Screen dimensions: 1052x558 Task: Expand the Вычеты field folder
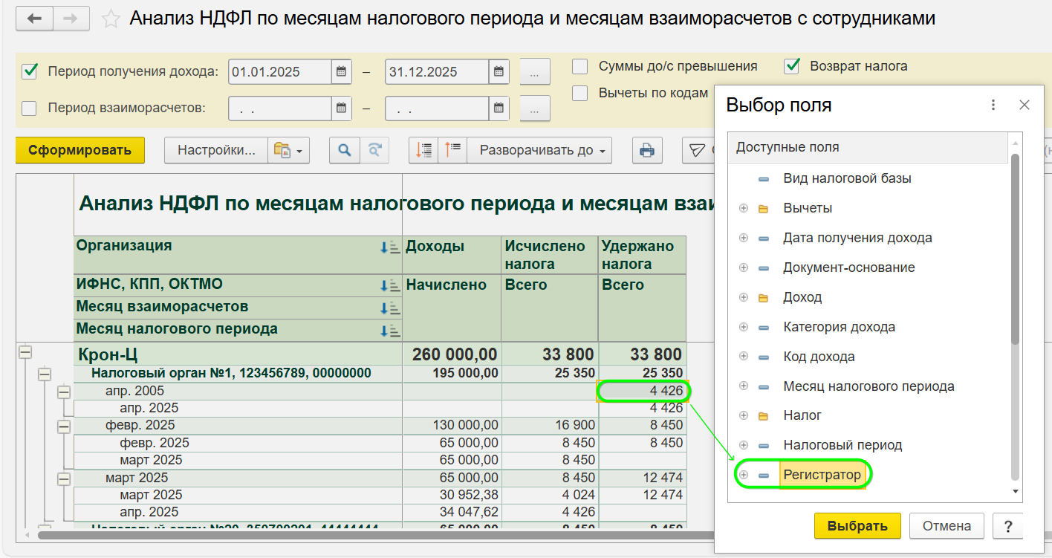pos(744,208)
